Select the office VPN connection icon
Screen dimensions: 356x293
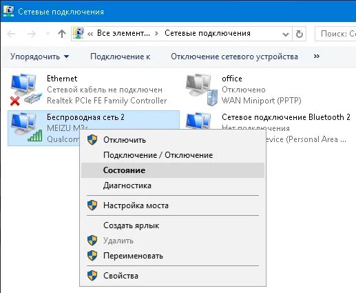coord(202,90)
